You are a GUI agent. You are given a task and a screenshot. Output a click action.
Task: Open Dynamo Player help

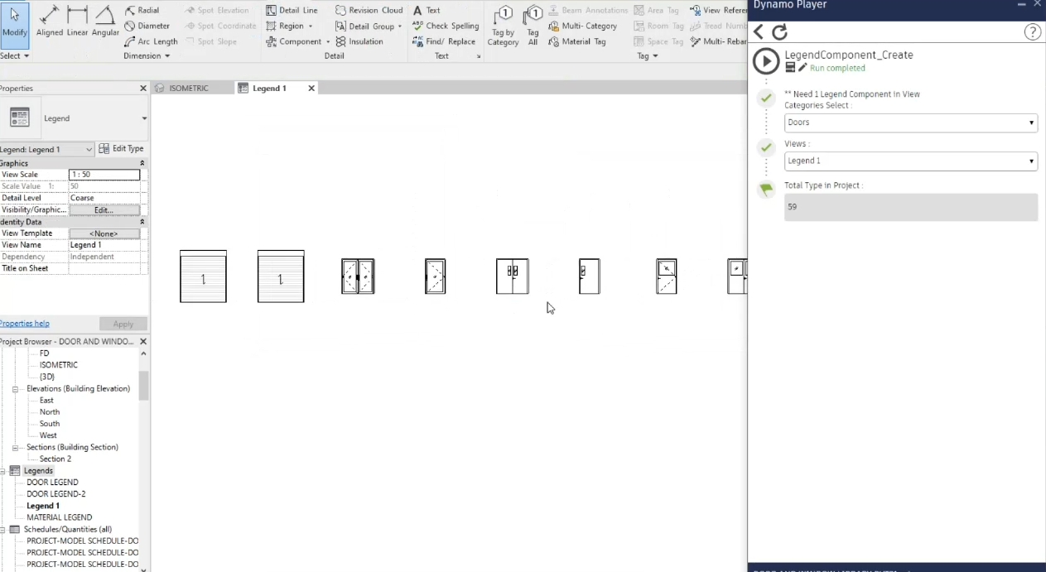pos(1032,32)
